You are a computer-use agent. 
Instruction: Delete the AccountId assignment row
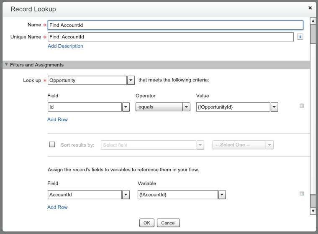click(x=302, y=193)
